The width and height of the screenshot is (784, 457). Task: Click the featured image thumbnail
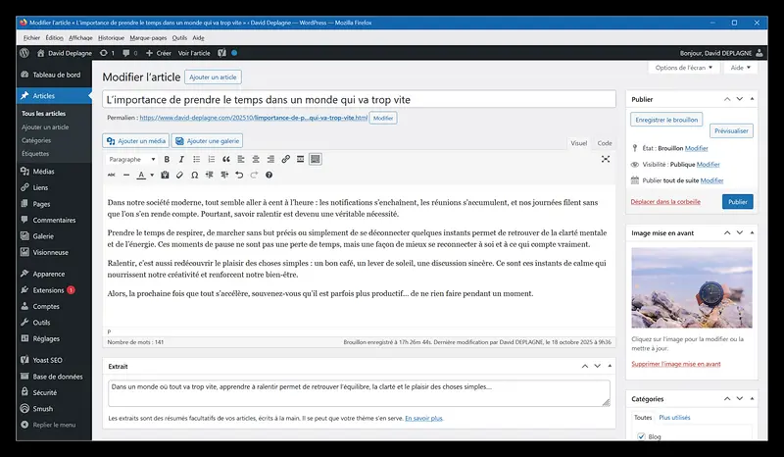click(x=692, y=286)
